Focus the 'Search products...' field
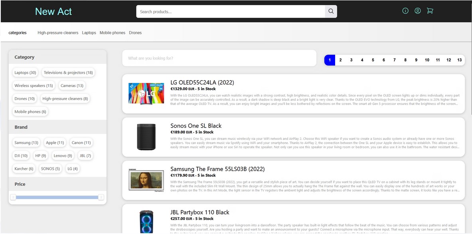 231,12
